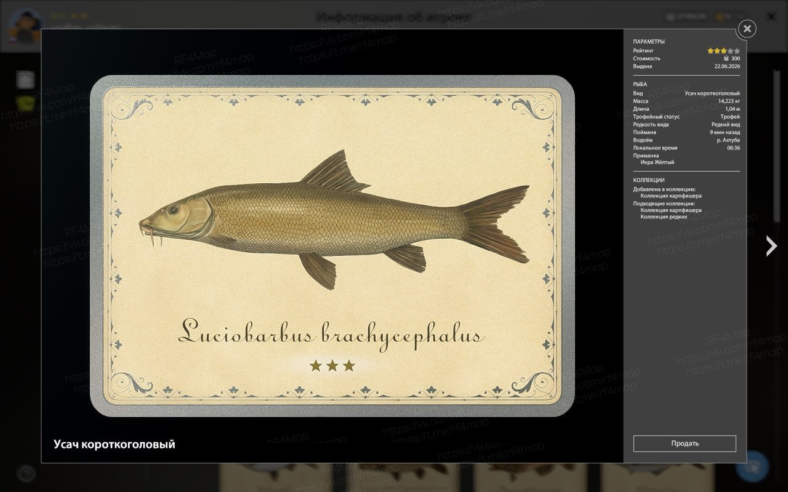788x492 pixels.
Task: Close the fish card viewer dialog
Action: point(747,28)
